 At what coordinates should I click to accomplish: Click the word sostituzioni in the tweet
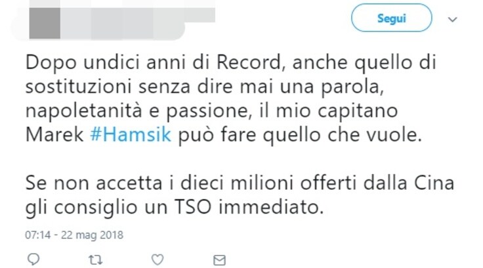coord(78,87)
